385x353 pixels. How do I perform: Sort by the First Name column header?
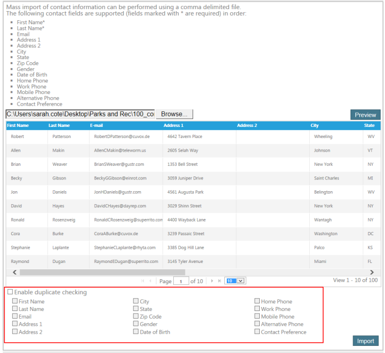point(18,125)
